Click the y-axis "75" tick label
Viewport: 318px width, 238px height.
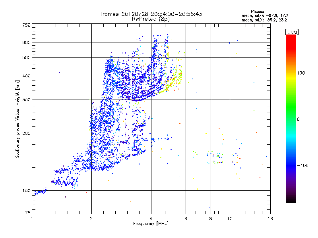tap(28, 213)
